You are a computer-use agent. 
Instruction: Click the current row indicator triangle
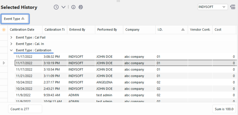pyautogui.click(x=4, y=63)
